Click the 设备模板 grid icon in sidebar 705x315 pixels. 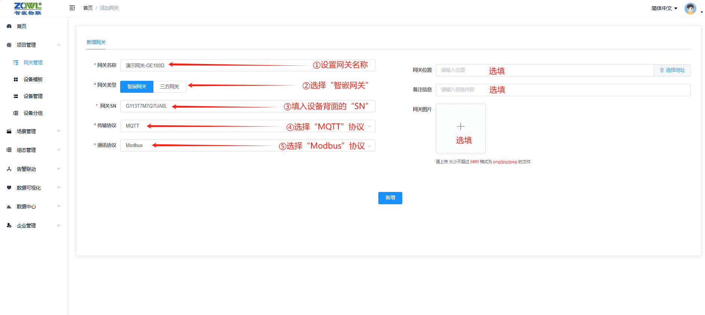coord(16,79)
